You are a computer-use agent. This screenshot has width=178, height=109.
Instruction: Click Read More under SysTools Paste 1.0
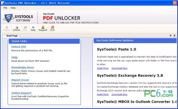[103, 68]
